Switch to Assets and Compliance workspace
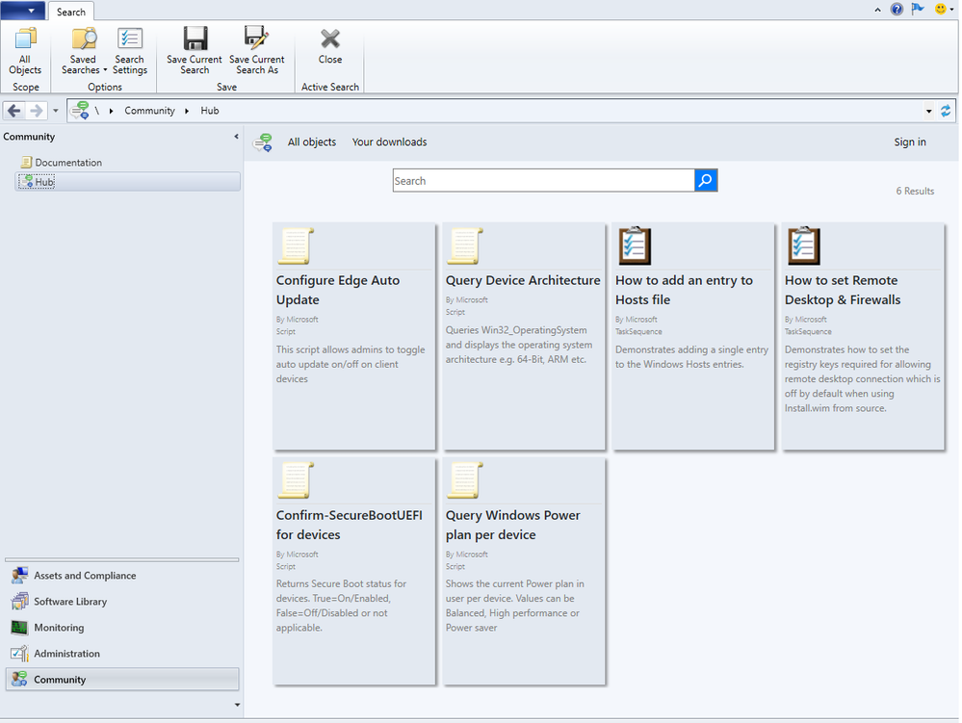 point(85,576)
